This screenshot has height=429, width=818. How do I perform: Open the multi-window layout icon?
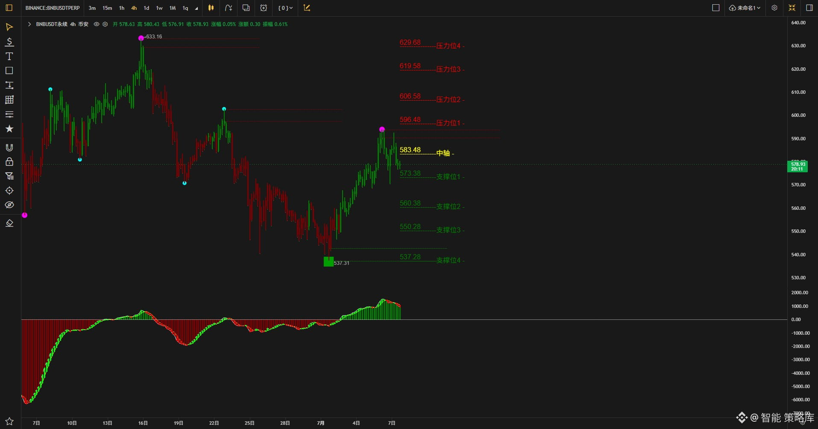(x=246, y=8)
